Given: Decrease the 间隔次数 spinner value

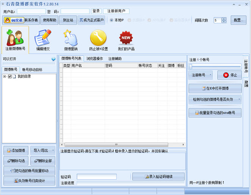Looking at the screenshot, I should coord(224,22).
